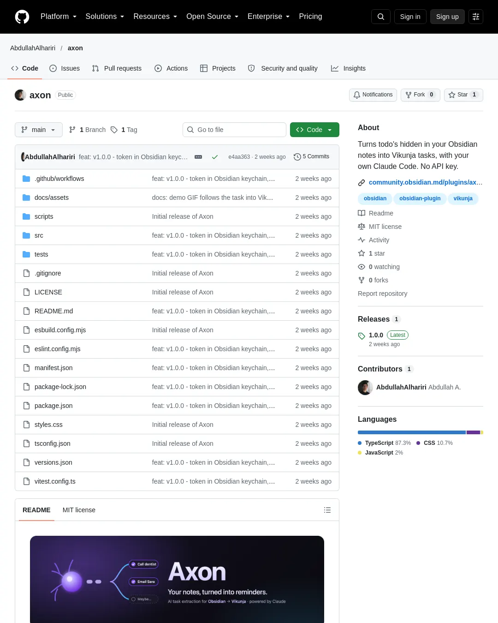Open the 1 Branch link
498x623 pixels.
(x=88, y=130)
